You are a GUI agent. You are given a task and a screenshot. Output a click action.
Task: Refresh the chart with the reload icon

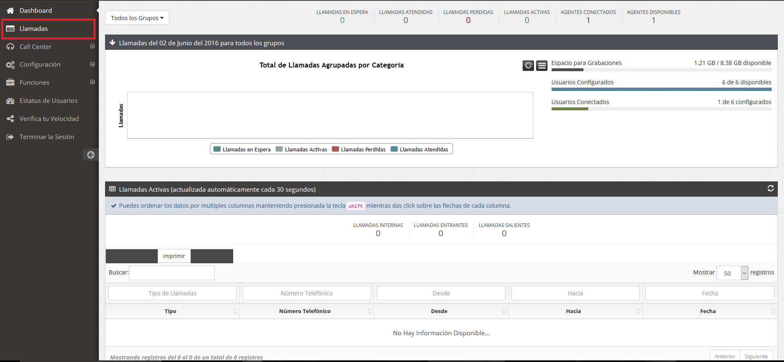(528, 65)
